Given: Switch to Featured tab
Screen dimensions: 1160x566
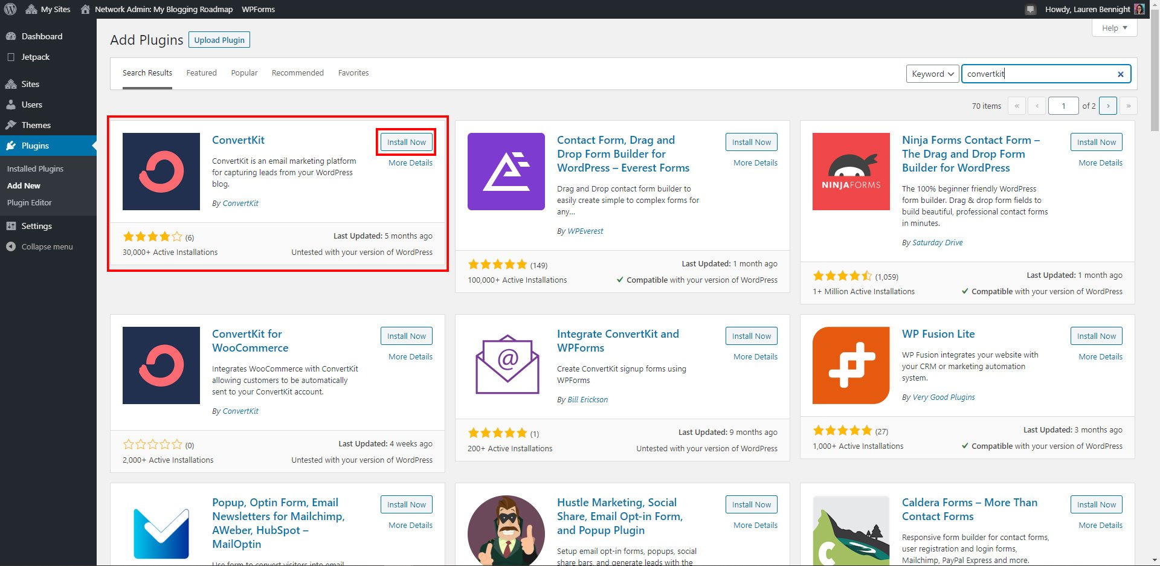Looking at the screenshot, I should click(201, 73).
